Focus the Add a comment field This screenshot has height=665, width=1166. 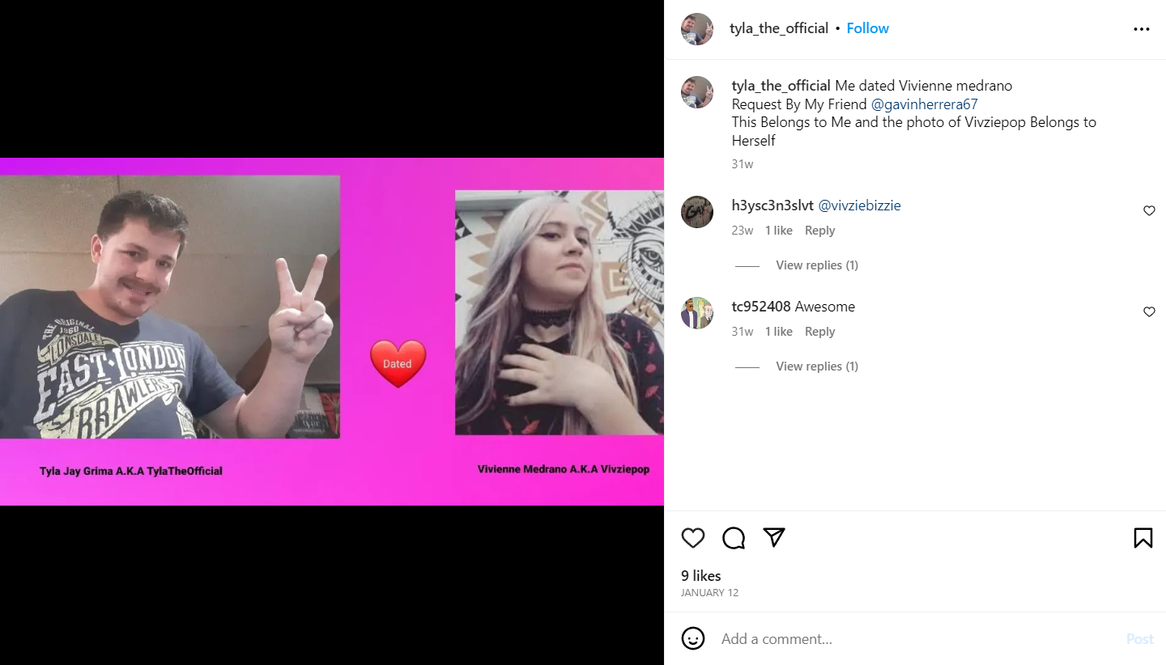(915, 639)
